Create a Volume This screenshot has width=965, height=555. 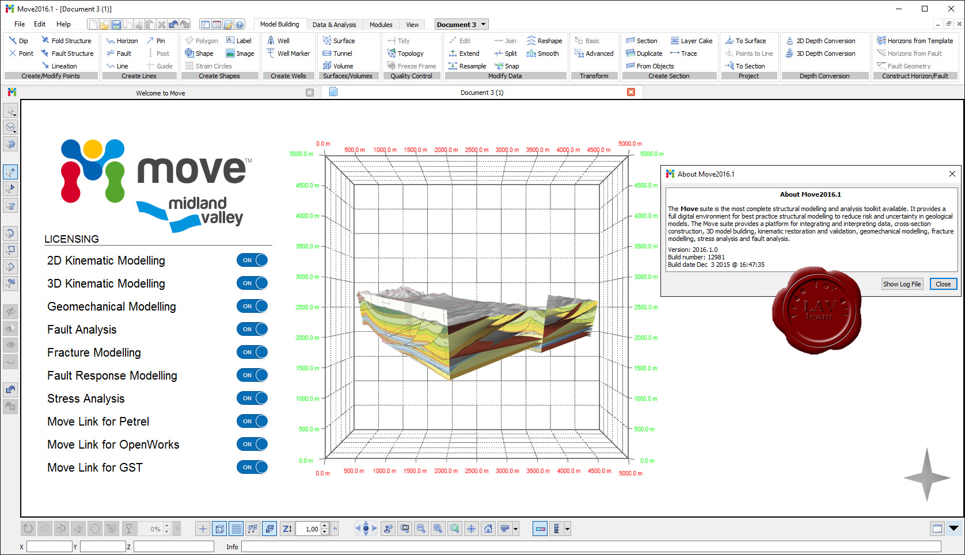coord(338,66)
